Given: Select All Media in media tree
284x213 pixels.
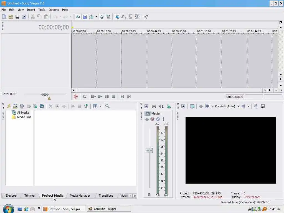Looking at the screenshot, I should [23, 113].
